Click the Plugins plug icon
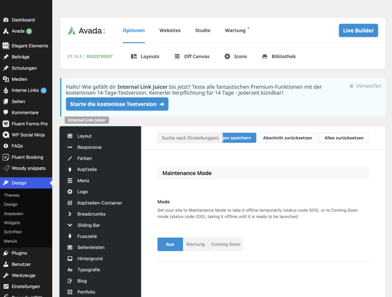Viewport: 392px width, 297px height. click(6, 253)
